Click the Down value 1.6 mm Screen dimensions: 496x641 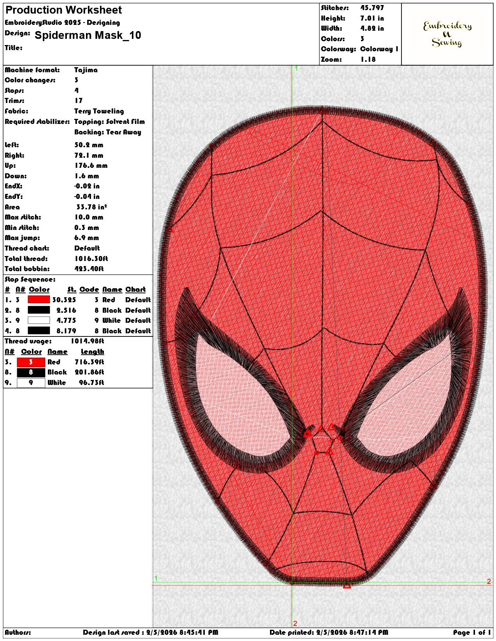(x=88, y=176)
